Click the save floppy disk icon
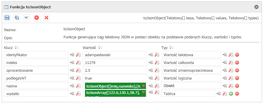 point(7,18)
